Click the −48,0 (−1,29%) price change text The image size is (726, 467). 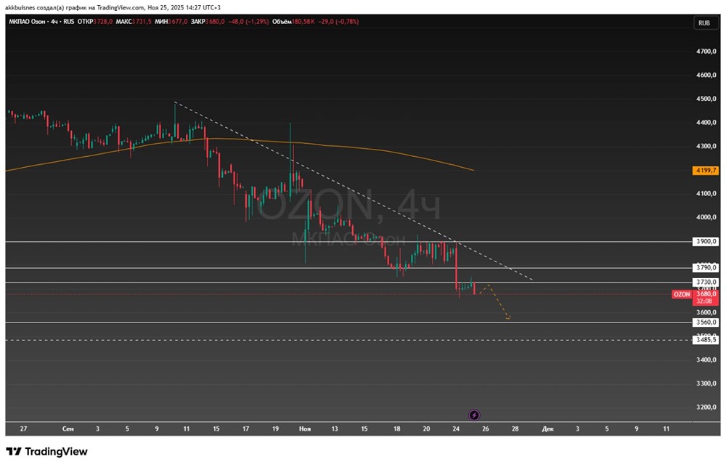coord(248,22)
